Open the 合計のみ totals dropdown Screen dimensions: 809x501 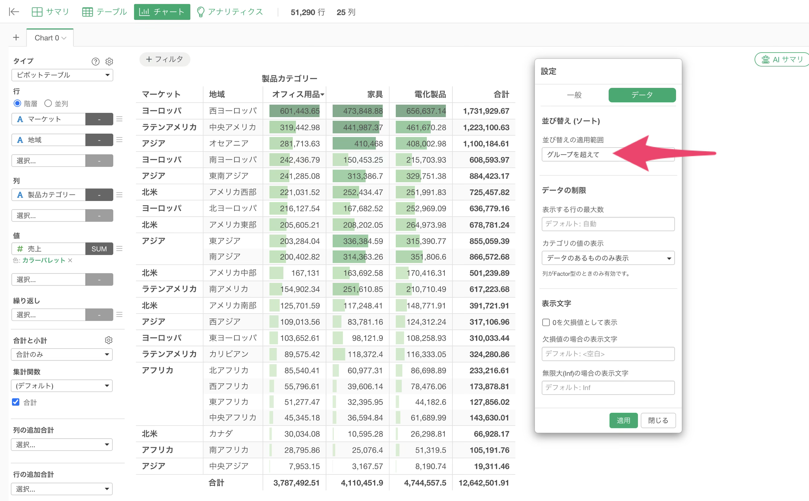pyautogui.click(x=62, y=354)
